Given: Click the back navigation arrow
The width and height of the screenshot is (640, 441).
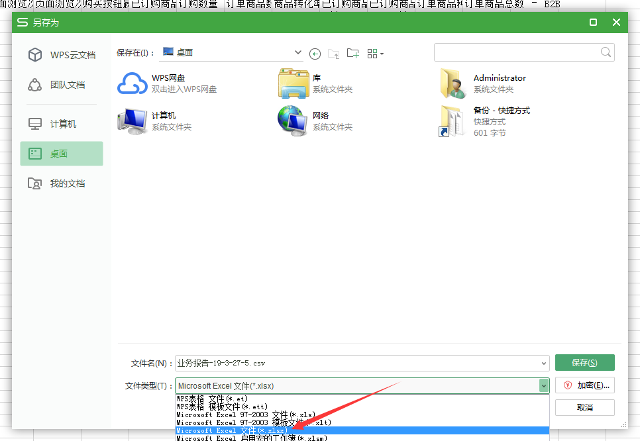Looking at the screenshot, I should 315,54.
